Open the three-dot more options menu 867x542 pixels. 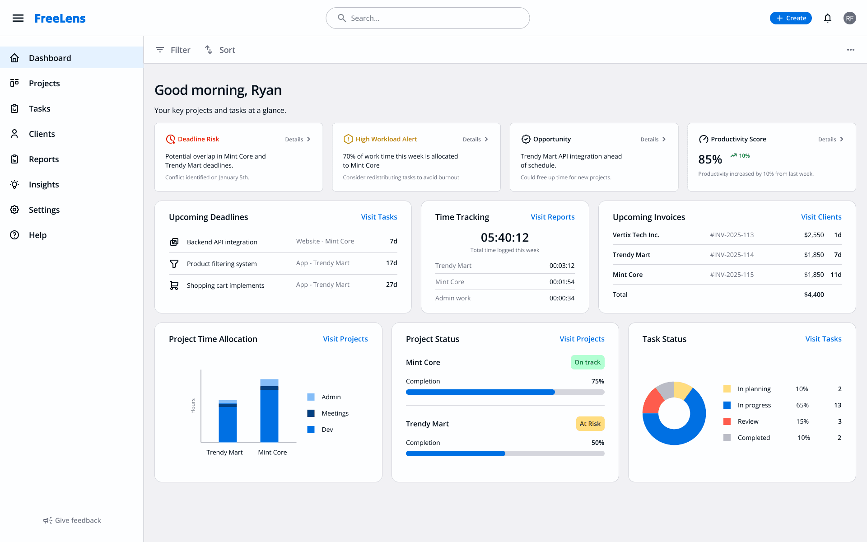tap(850, 50)
